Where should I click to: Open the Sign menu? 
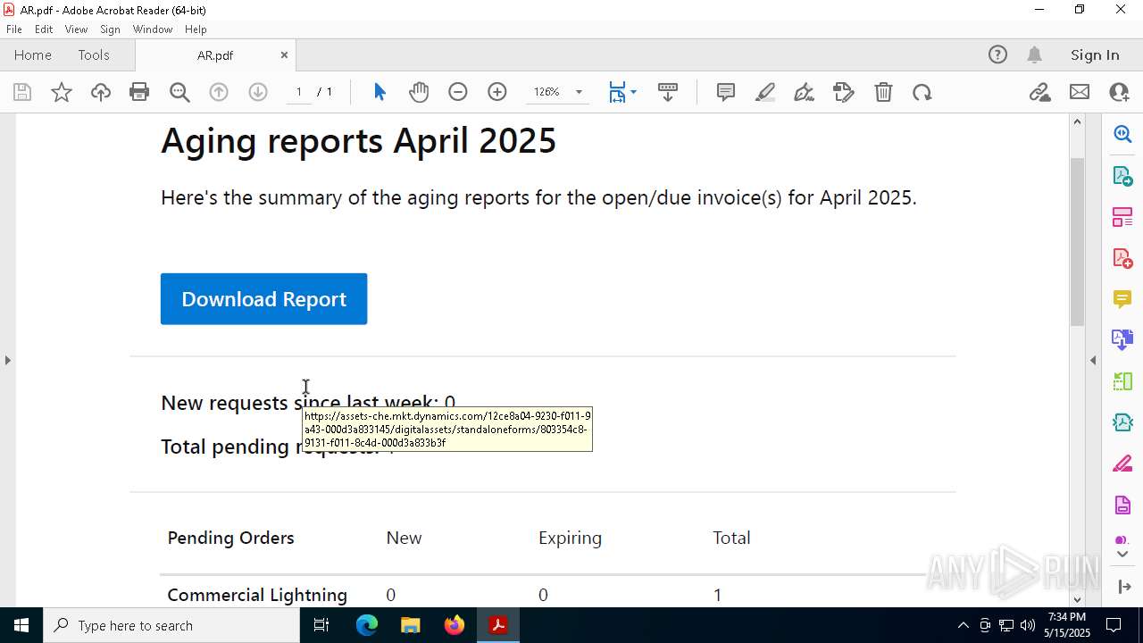pyautogui.click(x=111, y=29)
